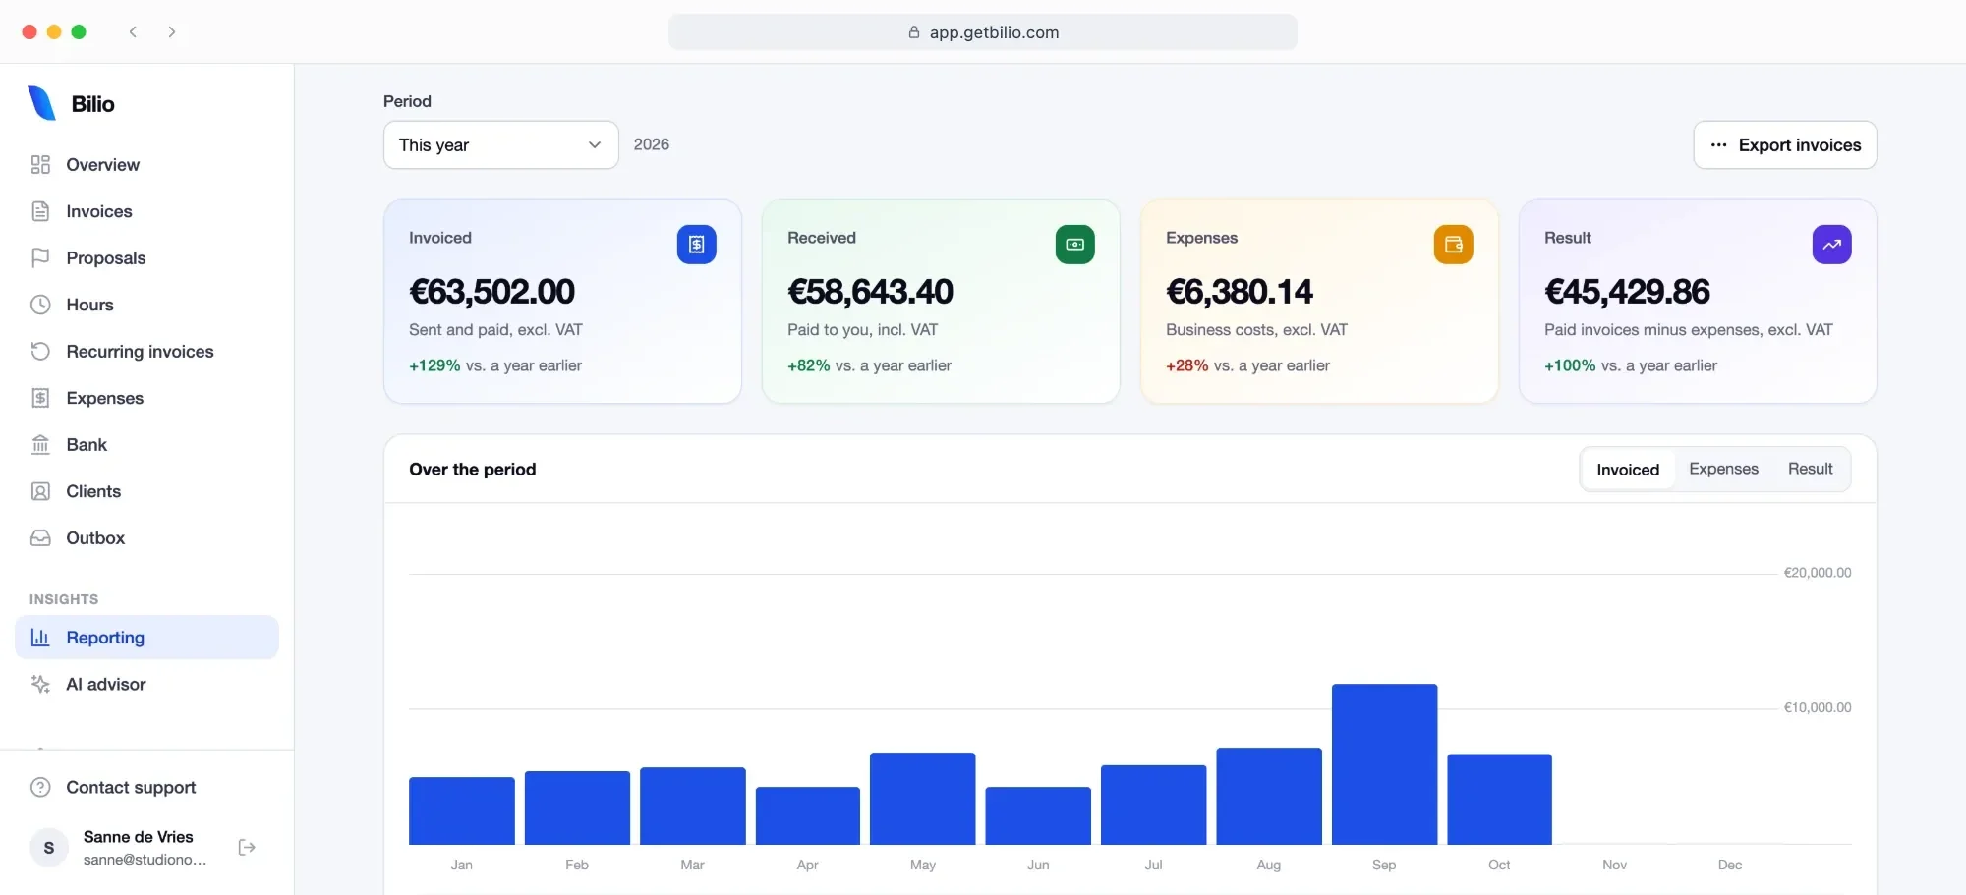The width and height of the screenshot is (1966, 895).
Task: Click the €63,502.00 invoiced amount
Action: [x=491, y=291]
